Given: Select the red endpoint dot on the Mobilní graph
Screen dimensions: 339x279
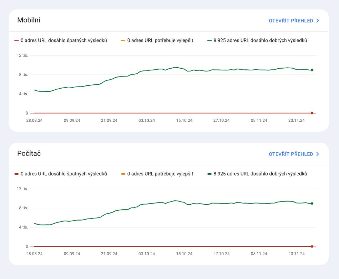Looking at the screenshot, I should click(312, 113).
